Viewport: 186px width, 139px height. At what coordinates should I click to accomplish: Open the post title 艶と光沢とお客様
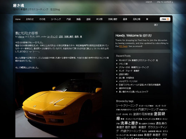coord(27,33)
